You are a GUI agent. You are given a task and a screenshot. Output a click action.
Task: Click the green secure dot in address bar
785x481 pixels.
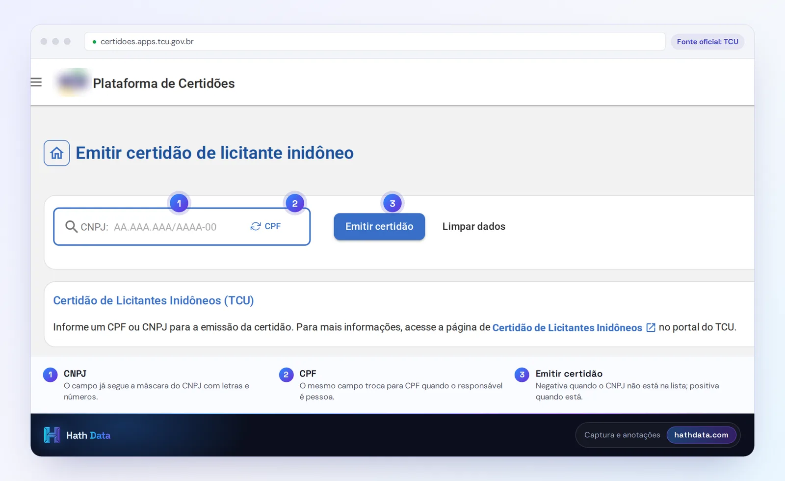[94, 42]
